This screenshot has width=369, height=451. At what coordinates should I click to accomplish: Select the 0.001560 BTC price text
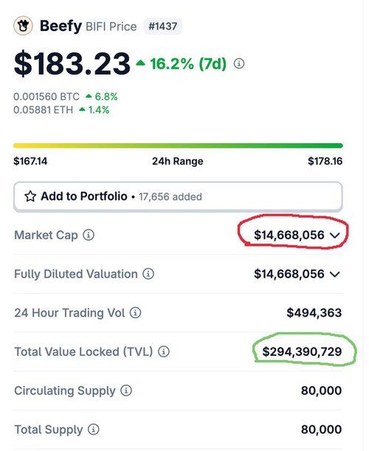[46, 97]
